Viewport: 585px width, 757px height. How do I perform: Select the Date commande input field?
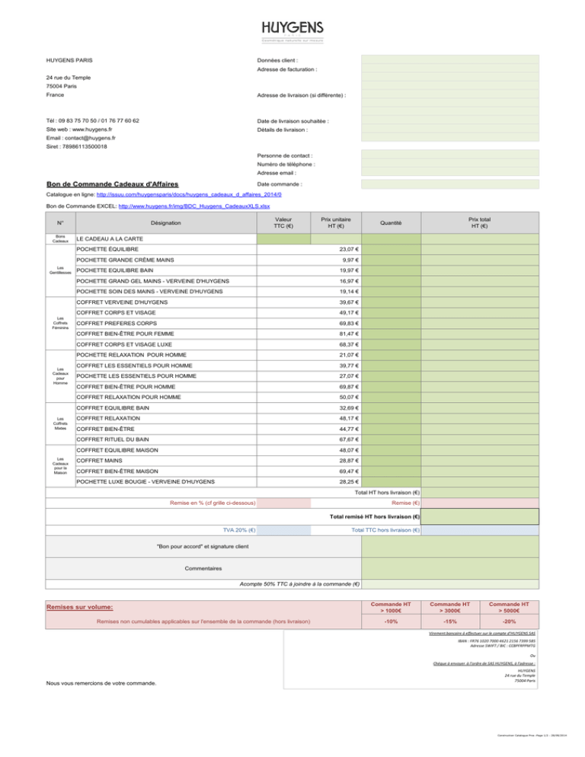pos(449,184)
